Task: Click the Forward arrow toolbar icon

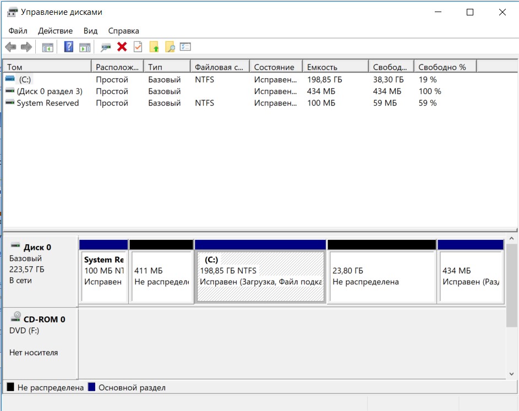Action: [26, 47]
